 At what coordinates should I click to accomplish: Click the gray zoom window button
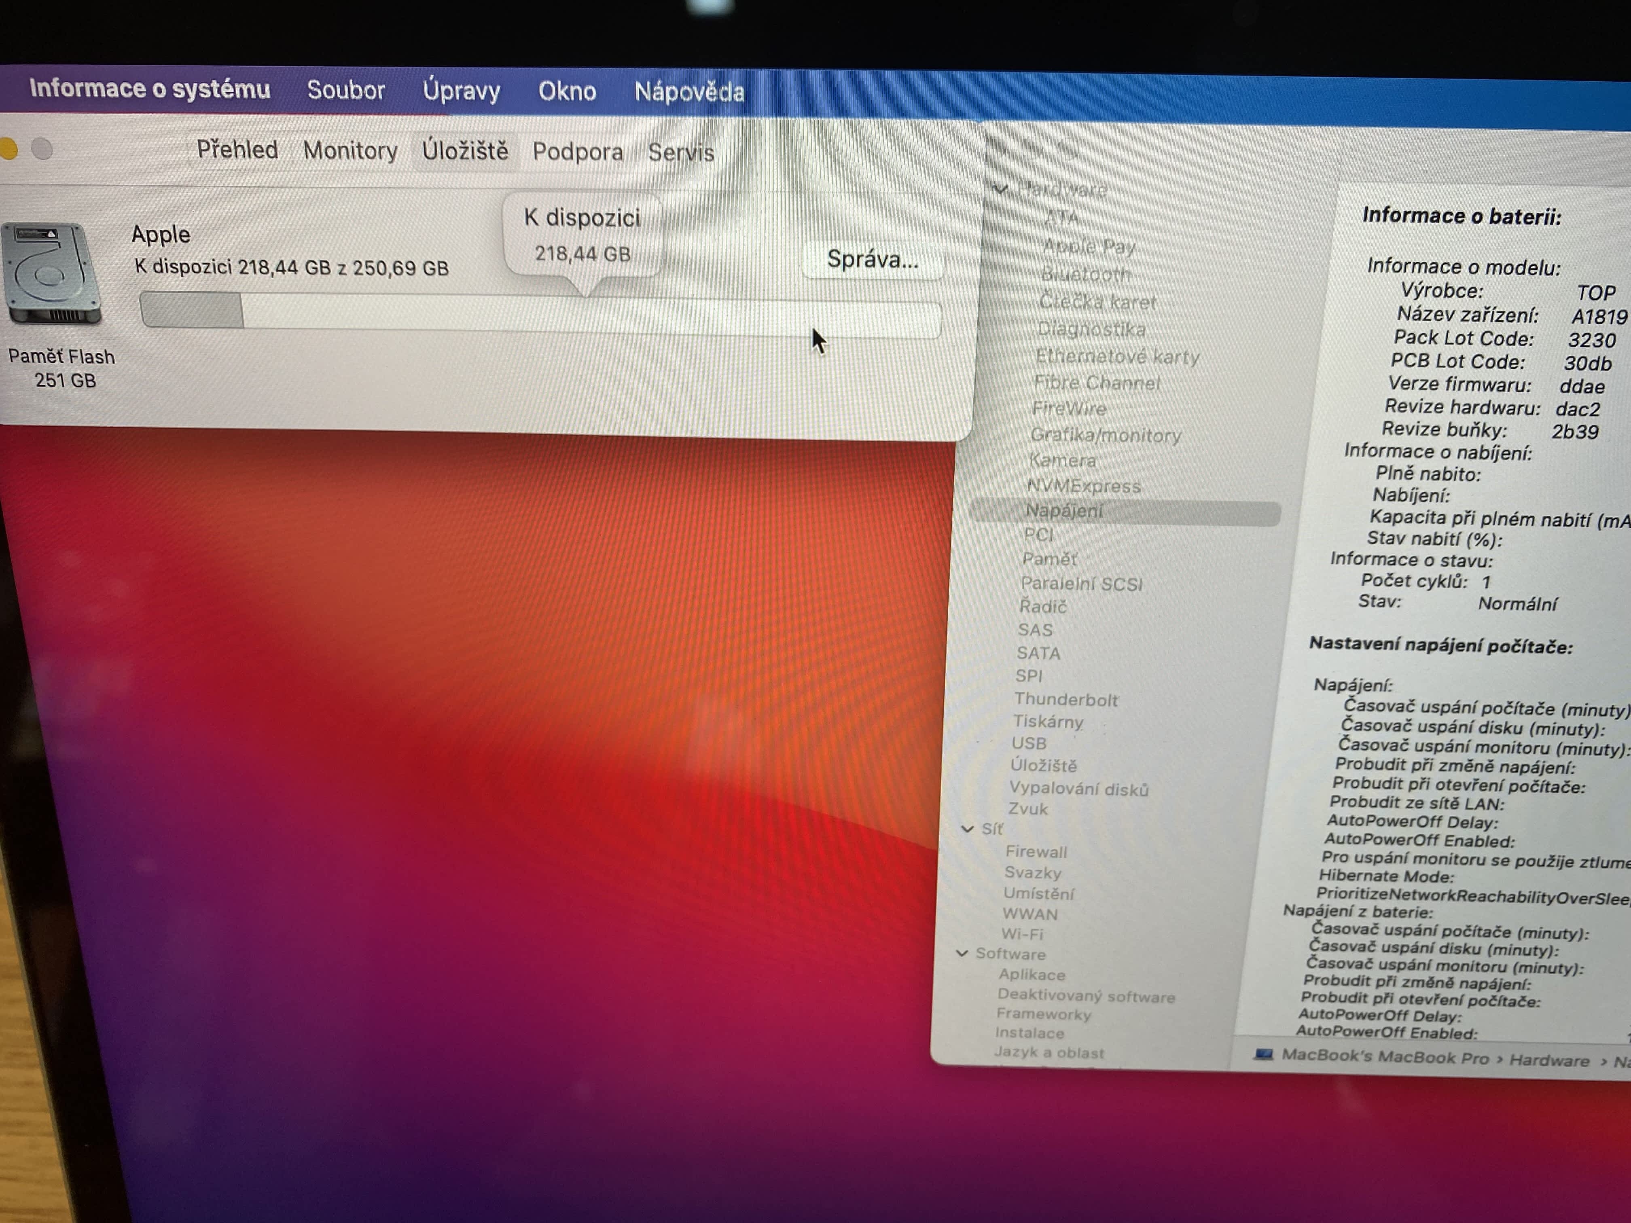pyautogui.click(x=42, y=149)
